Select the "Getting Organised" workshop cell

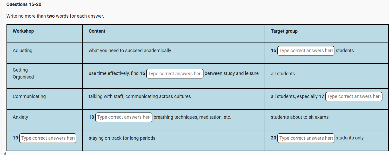[23, 73]
